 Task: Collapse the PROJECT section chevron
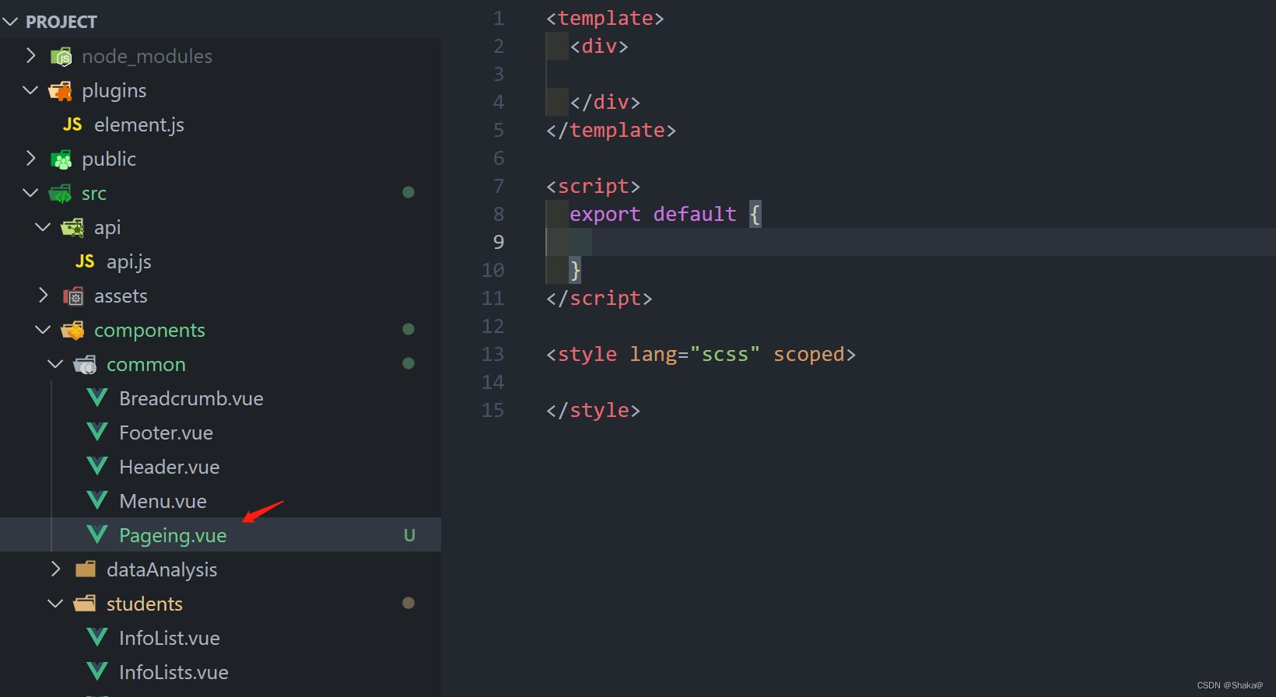point(10,22)
